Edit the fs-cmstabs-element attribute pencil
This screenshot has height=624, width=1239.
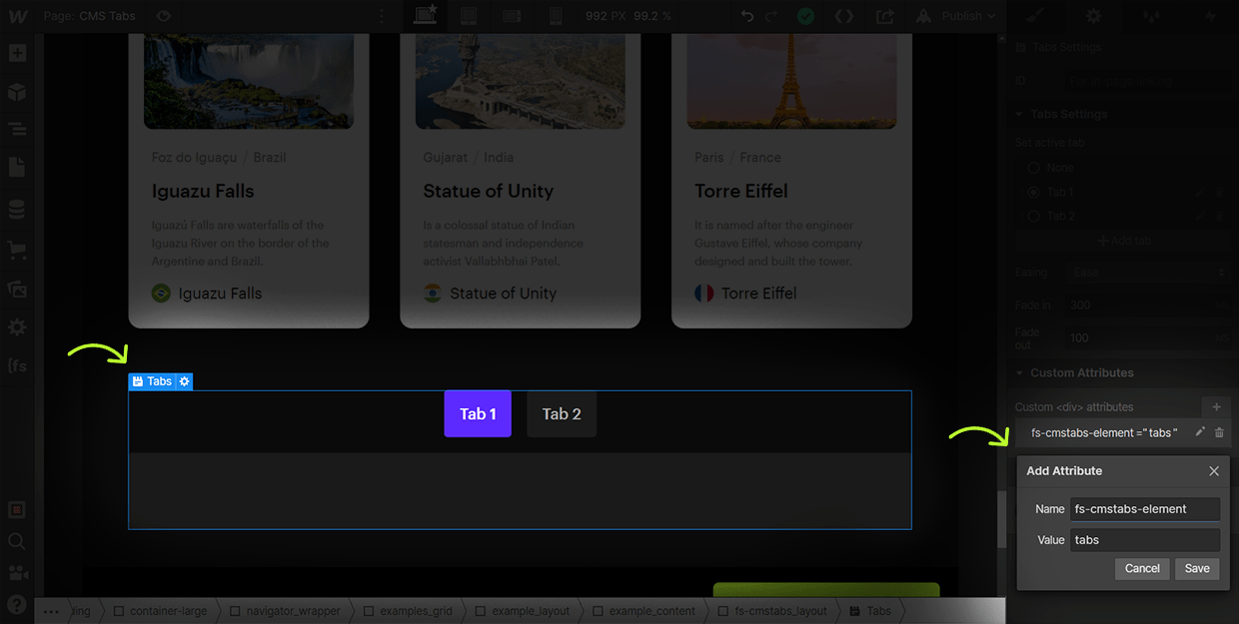pos(1200,432)
